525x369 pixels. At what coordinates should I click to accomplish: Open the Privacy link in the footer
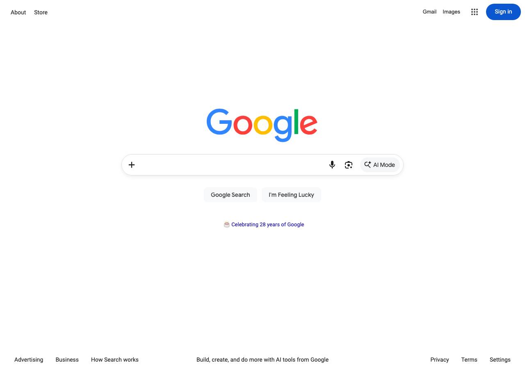coord(440,360)
